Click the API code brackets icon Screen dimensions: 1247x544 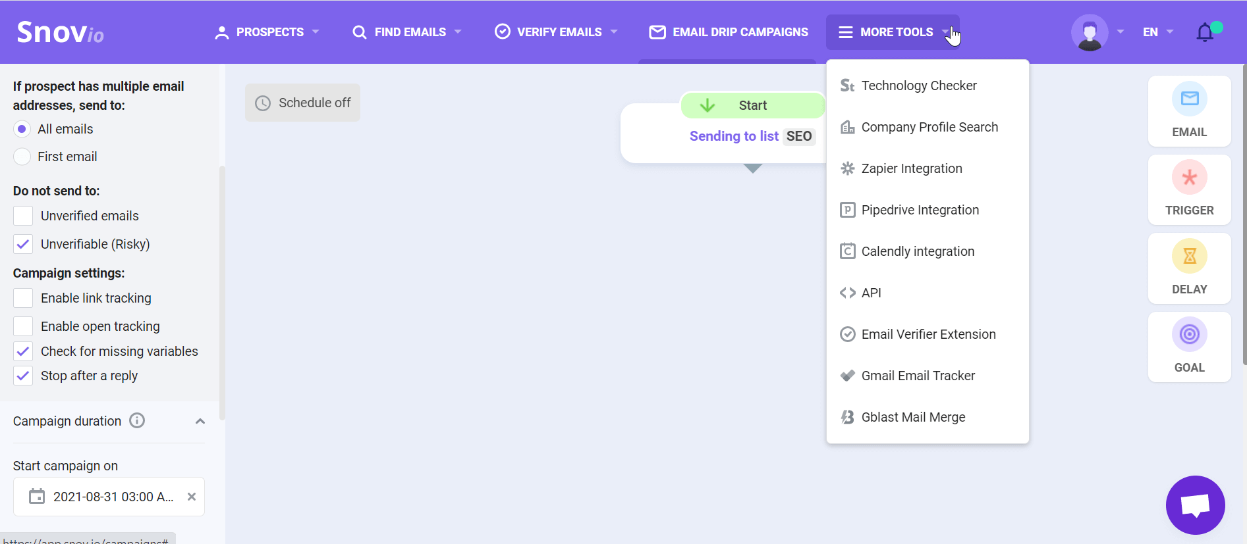[848, 293]
